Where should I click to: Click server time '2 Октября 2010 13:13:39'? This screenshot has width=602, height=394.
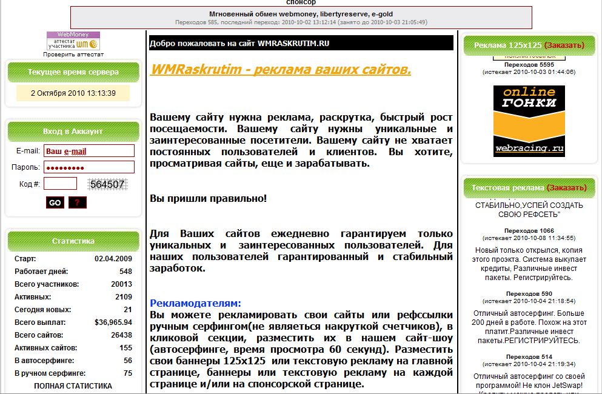pos(73,93)
